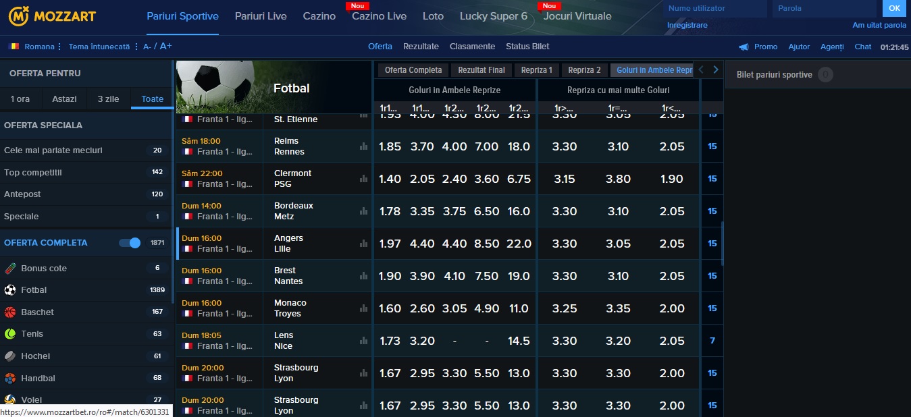
Task: Open the 7 more bets for Lens Nice
Action: 712,341
